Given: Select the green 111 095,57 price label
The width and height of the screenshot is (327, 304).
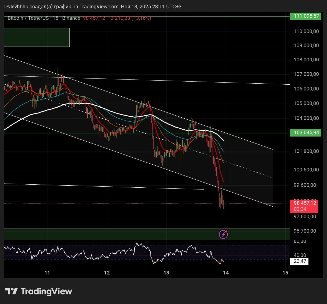Looking at the screenshot, I should tap(306, 16).
